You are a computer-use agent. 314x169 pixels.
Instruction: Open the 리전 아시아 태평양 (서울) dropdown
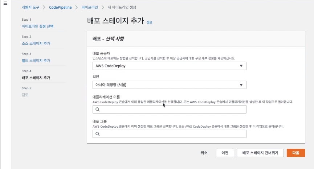[170, 85]
